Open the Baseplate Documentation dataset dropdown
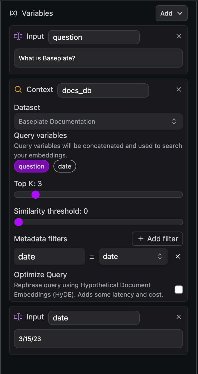This screenshot has width=198, height=374. point(98,121)
